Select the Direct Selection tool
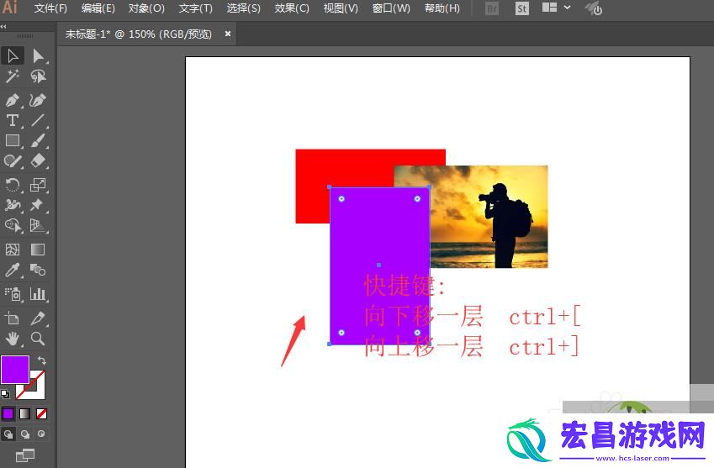 pos(38,56)
